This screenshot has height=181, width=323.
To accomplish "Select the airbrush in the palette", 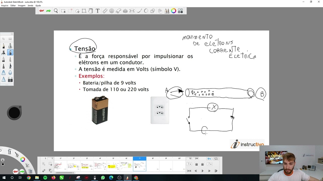I will tap(10, 46).
